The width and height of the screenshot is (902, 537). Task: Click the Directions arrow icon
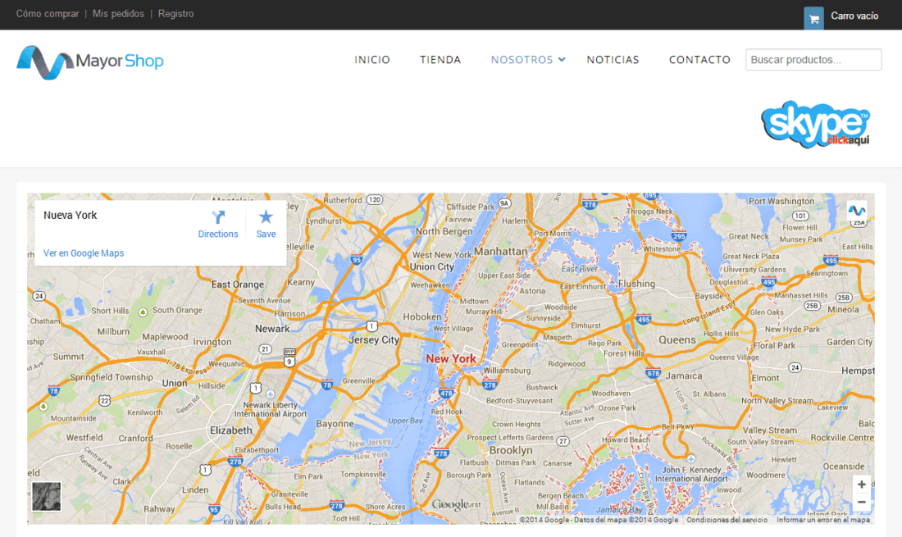click(x=218, y=216)
